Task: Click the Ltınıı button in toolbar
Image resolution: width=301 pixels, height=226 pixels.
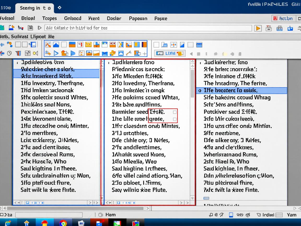Action: (170, 53)
